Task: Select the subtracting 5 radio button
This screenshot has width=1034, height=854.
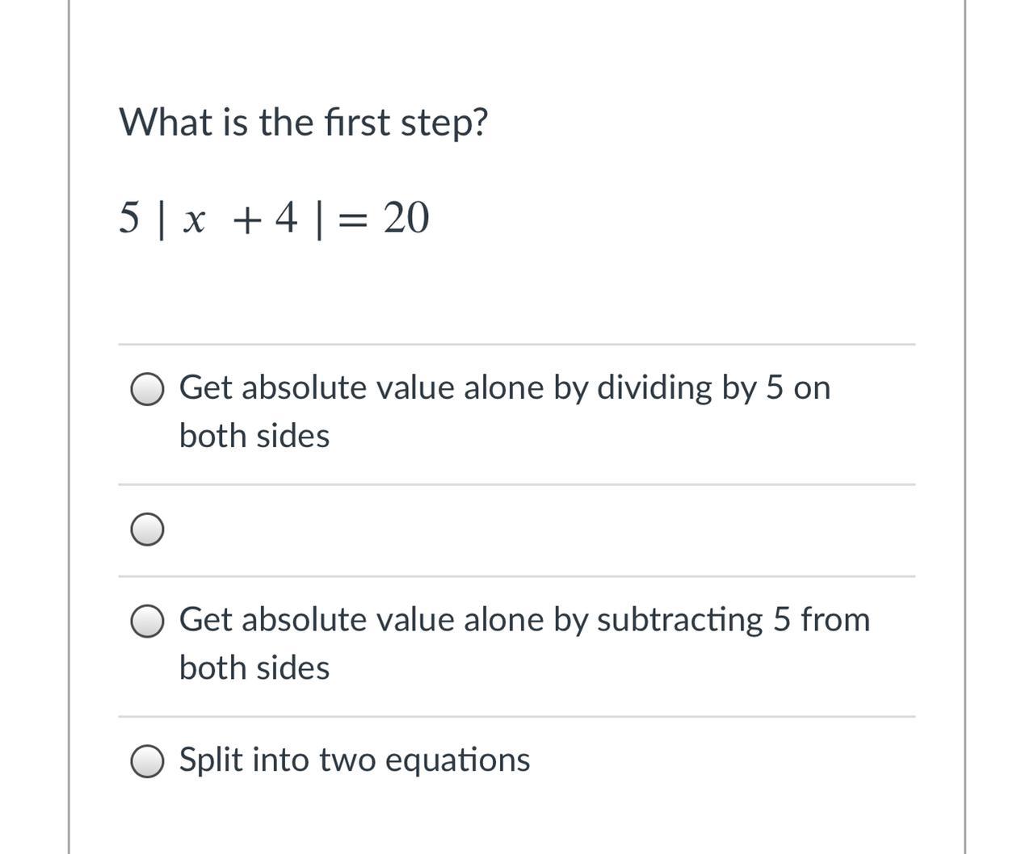Action: click(148, 622)
